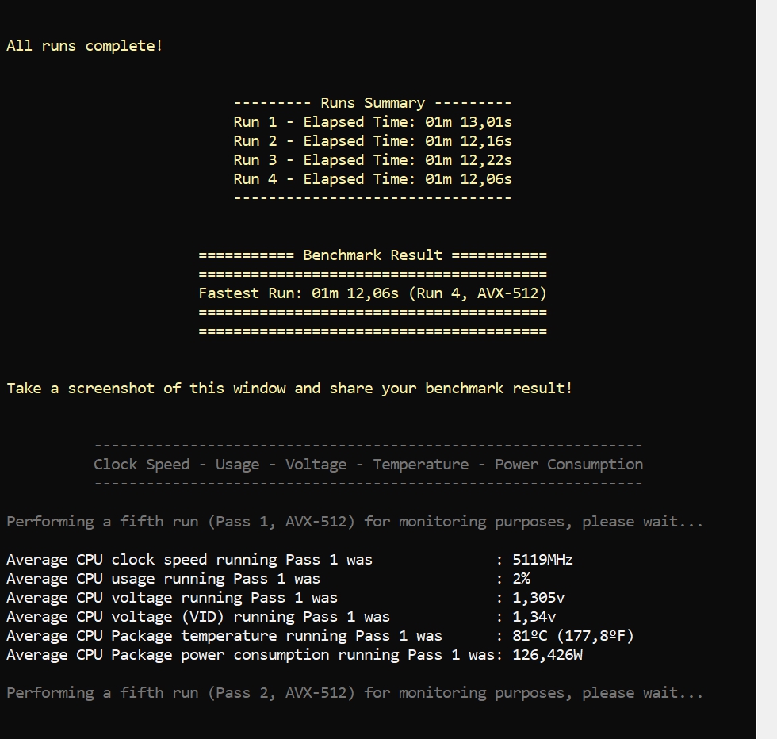Select the "Clock Speed - Usage - Voltage" header line
The width and height of the screenshot is (777, 739).
pyautogui.click(x=368, y=465)
